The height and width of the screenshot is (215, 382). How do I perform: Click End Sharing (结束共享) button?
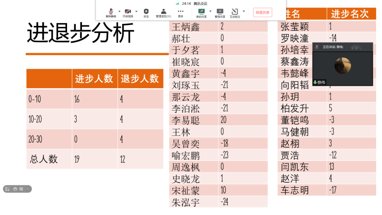click(263, 12)
